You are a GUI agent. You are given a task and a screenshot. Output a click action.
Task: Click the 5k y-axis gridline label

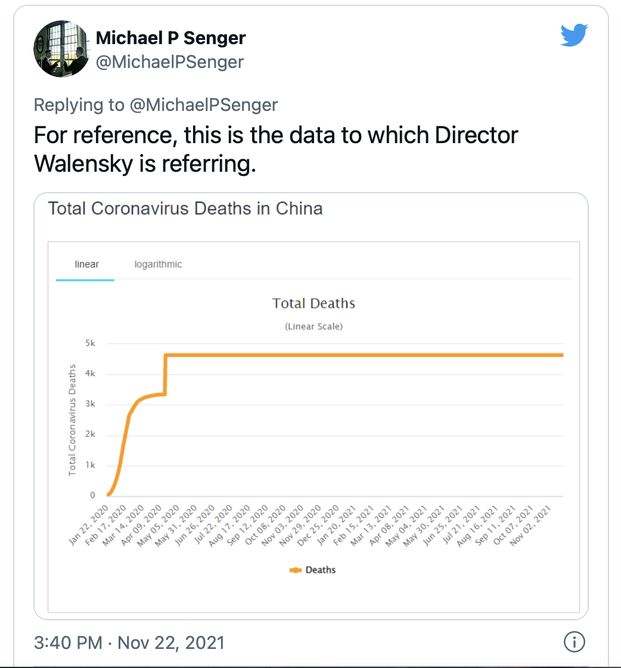(90, 344)
